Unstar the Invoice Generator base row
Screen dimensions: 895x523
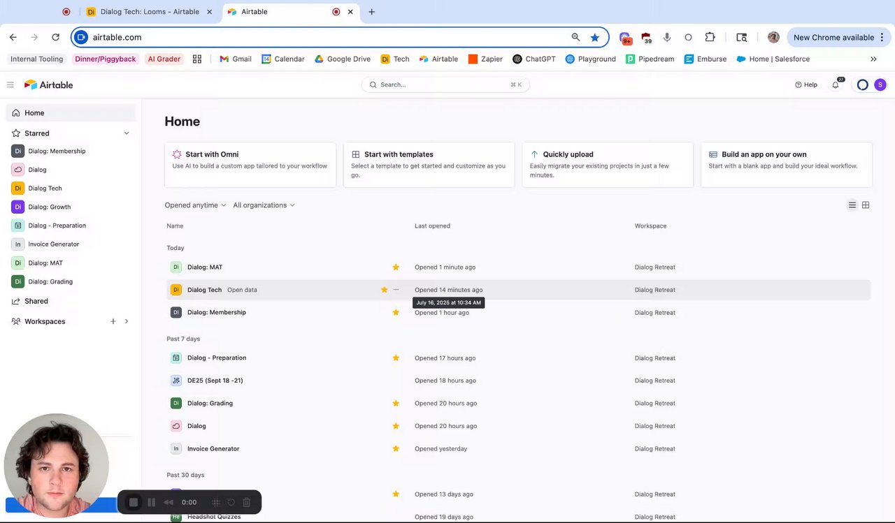396,448
